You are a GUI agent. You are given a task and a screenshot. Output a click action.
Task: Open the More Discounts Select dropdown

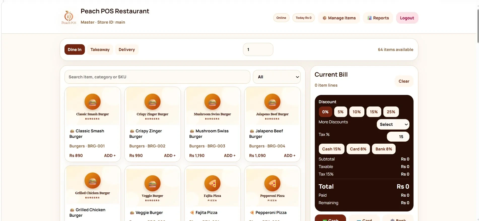pos(393,124)
